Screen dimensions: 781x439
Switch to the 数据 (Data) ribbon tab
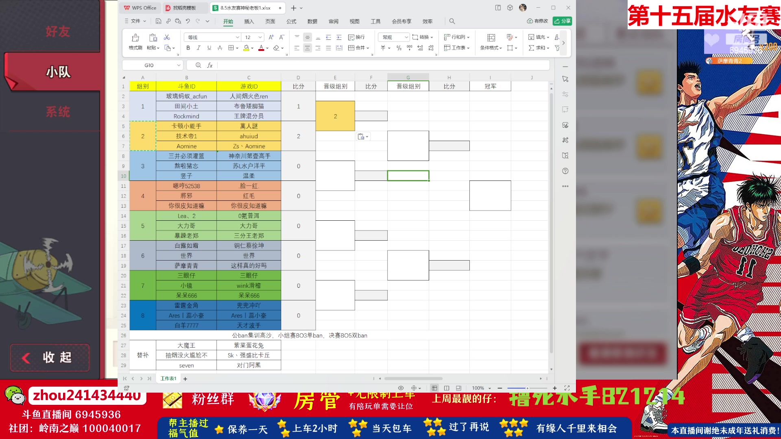(x=312, y=22)
